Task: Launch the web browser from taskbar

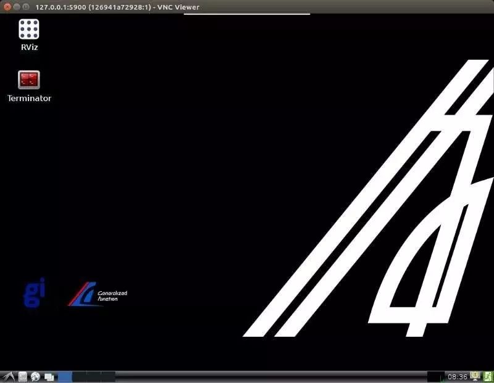Action: 35,377
